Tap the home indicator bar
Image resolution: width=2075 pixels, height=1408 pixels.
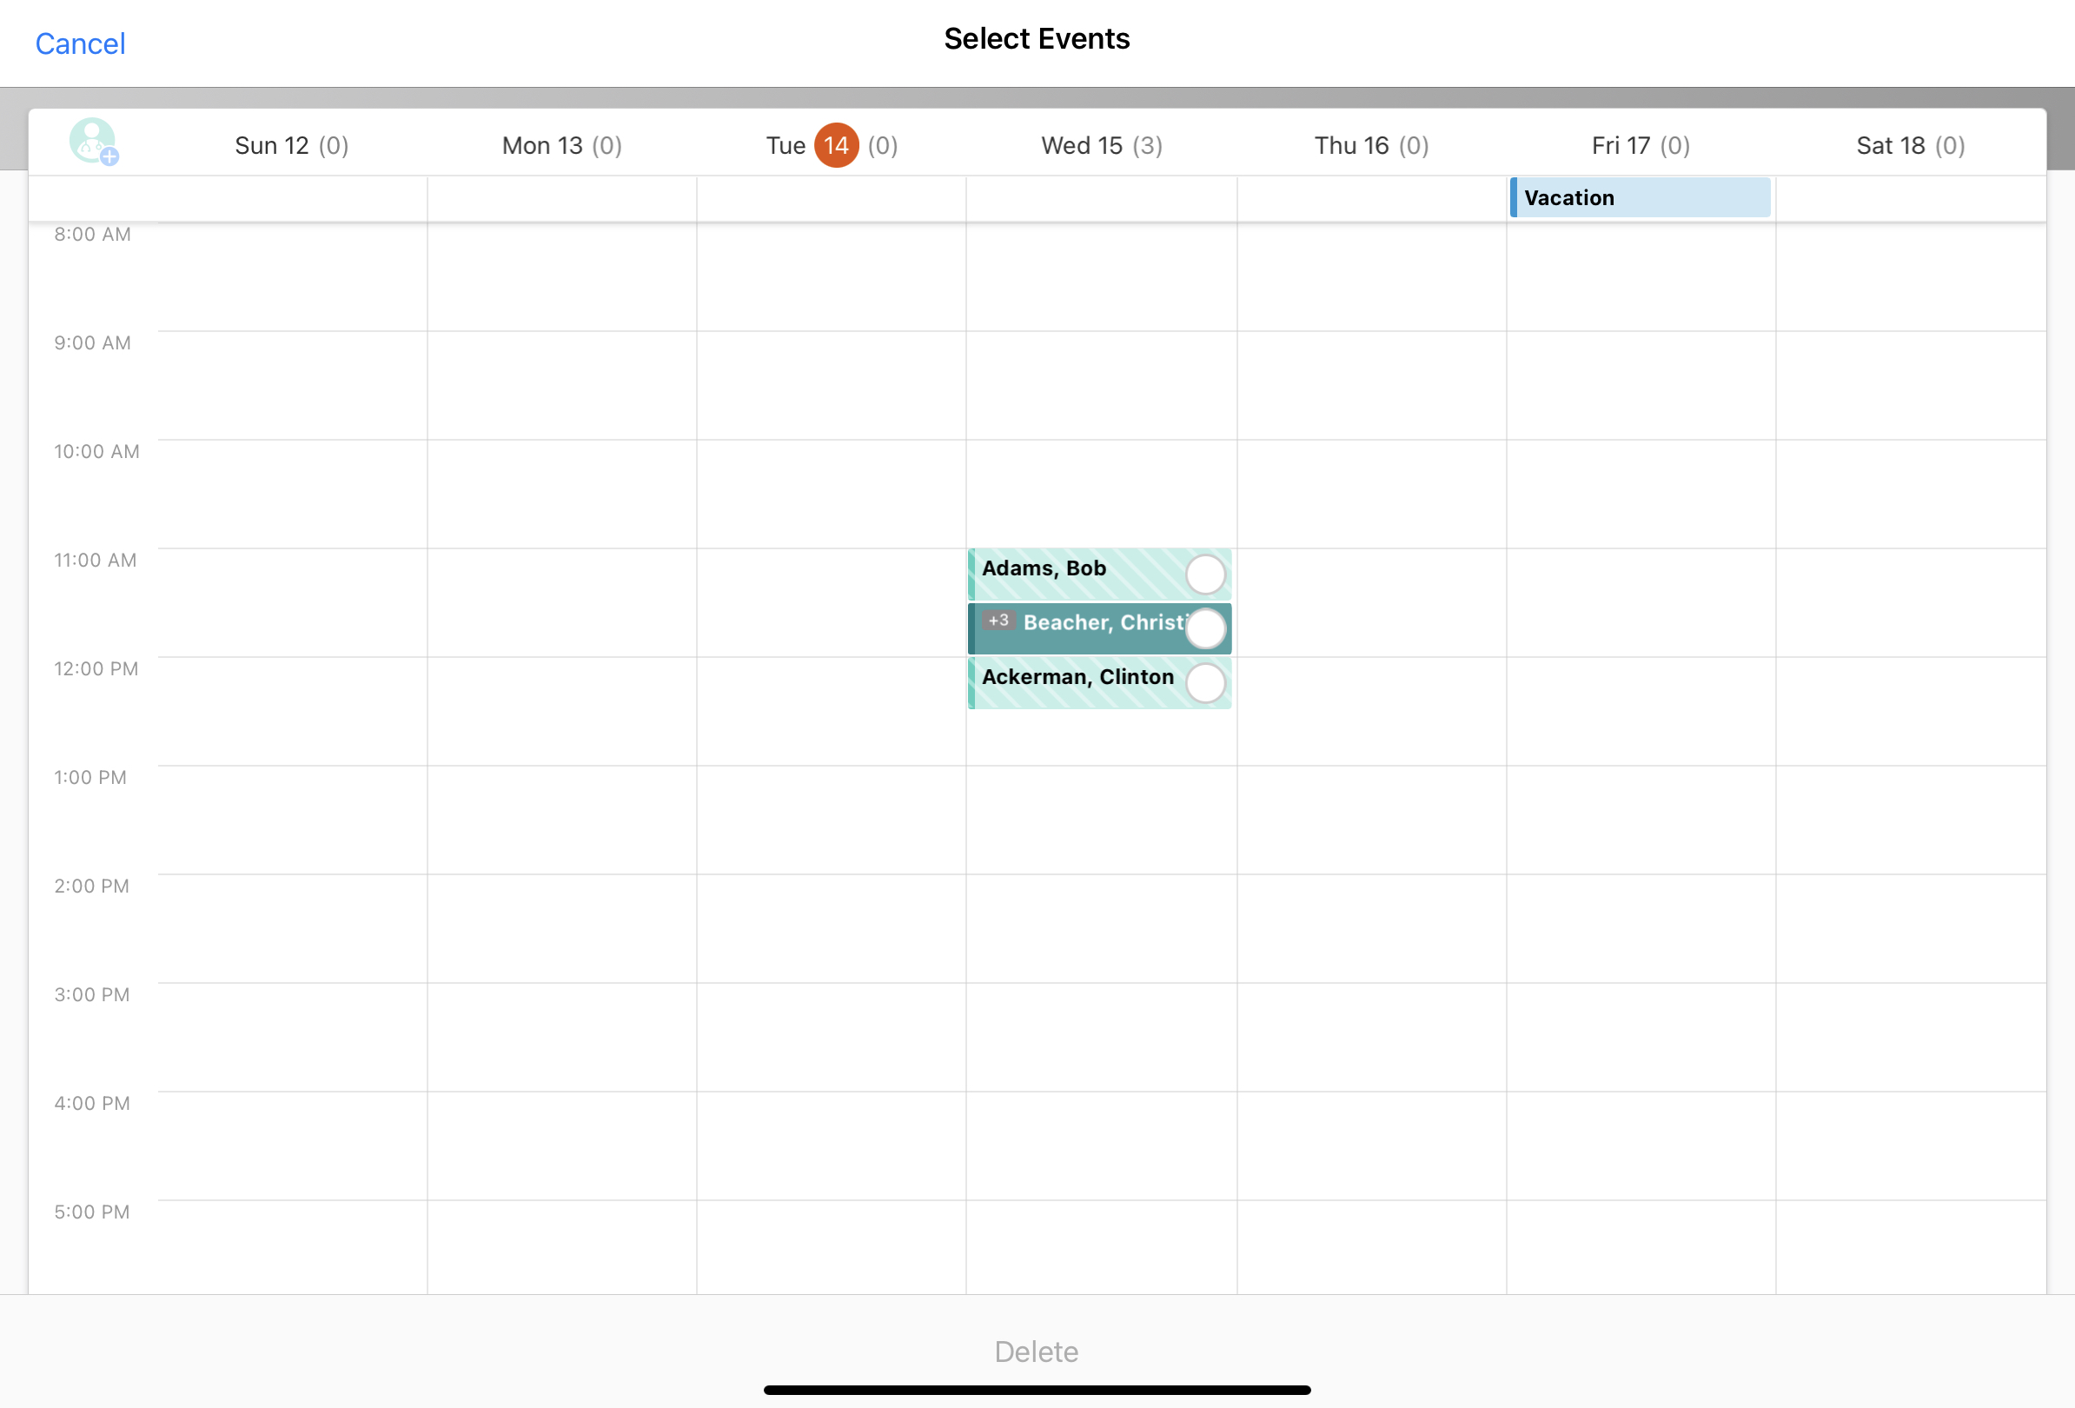tap(1037, 1389)
